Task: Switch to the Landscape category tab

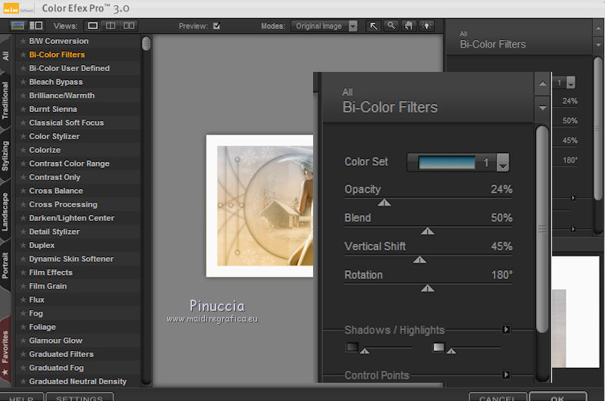Action: pos(6,212)
